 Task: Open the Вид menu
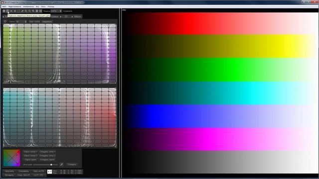tap(37, 6)
